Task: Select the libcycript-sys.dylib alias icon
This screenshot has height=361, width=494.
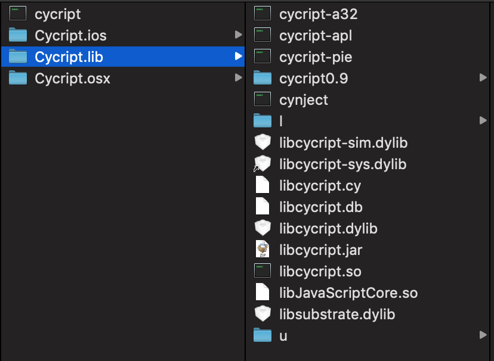Action: (x=262, y=164)
